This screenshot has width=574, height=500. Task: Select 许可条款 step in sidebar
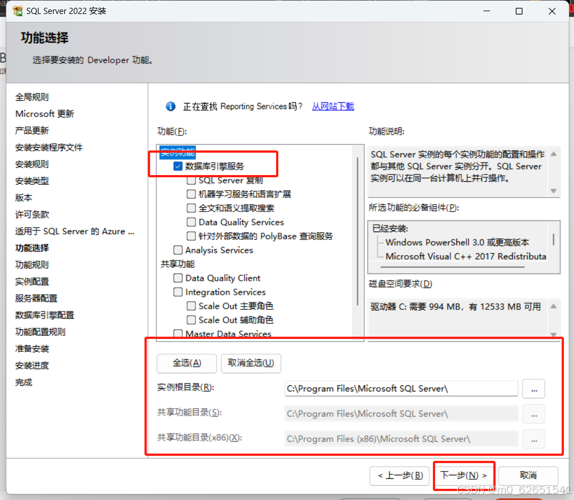click(x=32, y=215)
